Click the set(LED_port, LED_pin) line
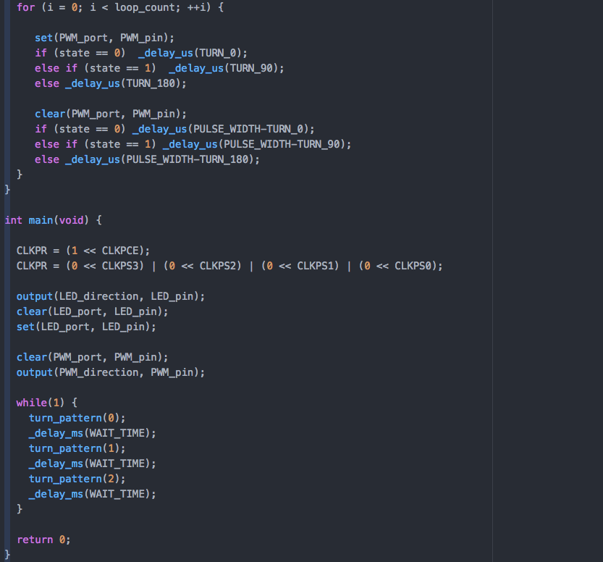The image size is (603, 562). pos(86,327)
